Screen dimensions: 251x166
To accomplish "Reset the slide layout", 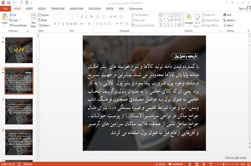I will (x=43, y=20).
